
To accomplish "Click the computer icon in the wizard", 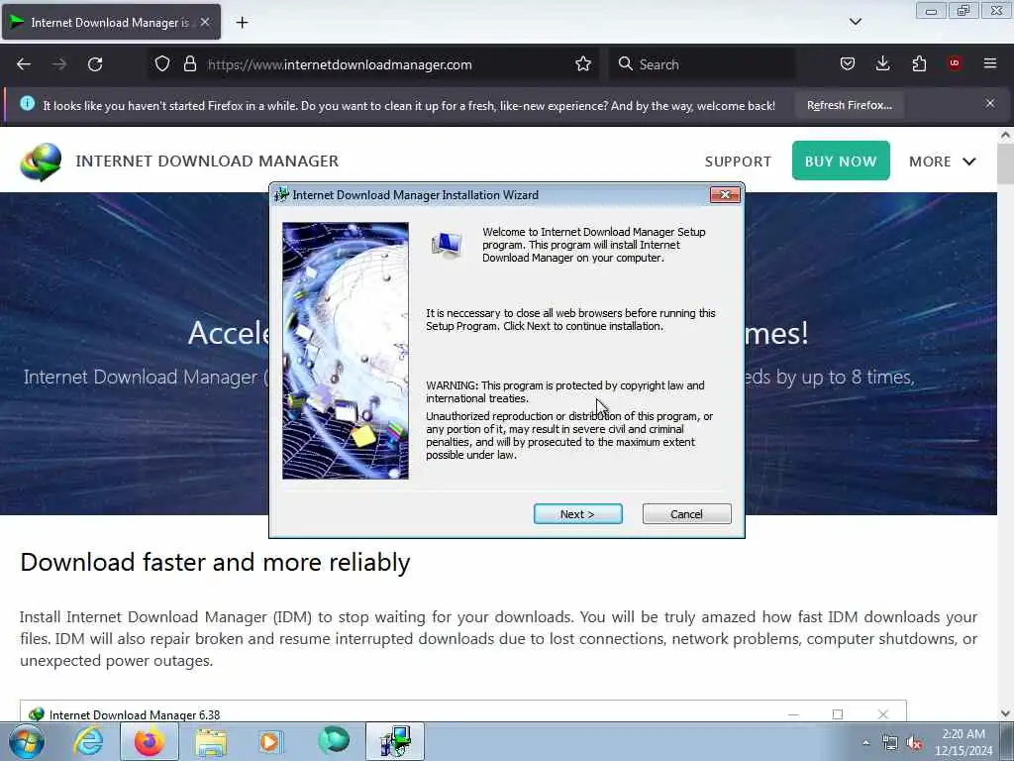I will point(447,246).
